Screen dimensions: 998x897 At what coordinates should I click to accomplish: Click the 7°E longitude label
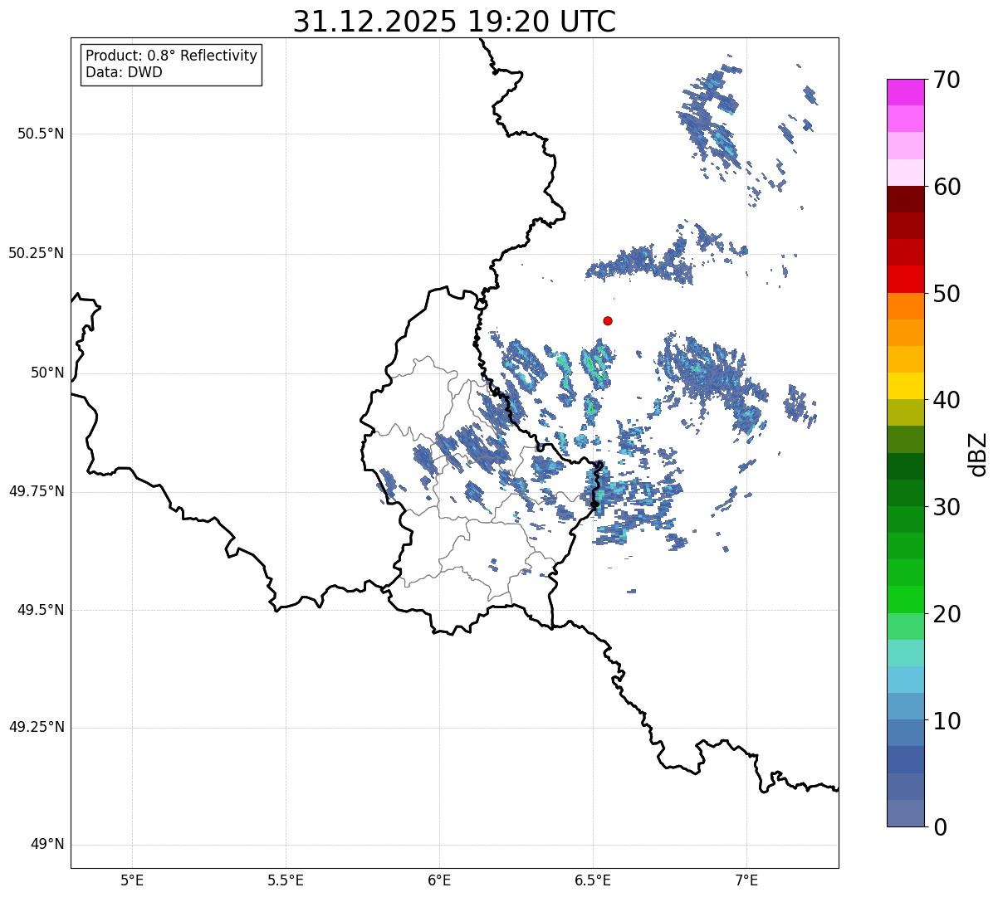746,880
